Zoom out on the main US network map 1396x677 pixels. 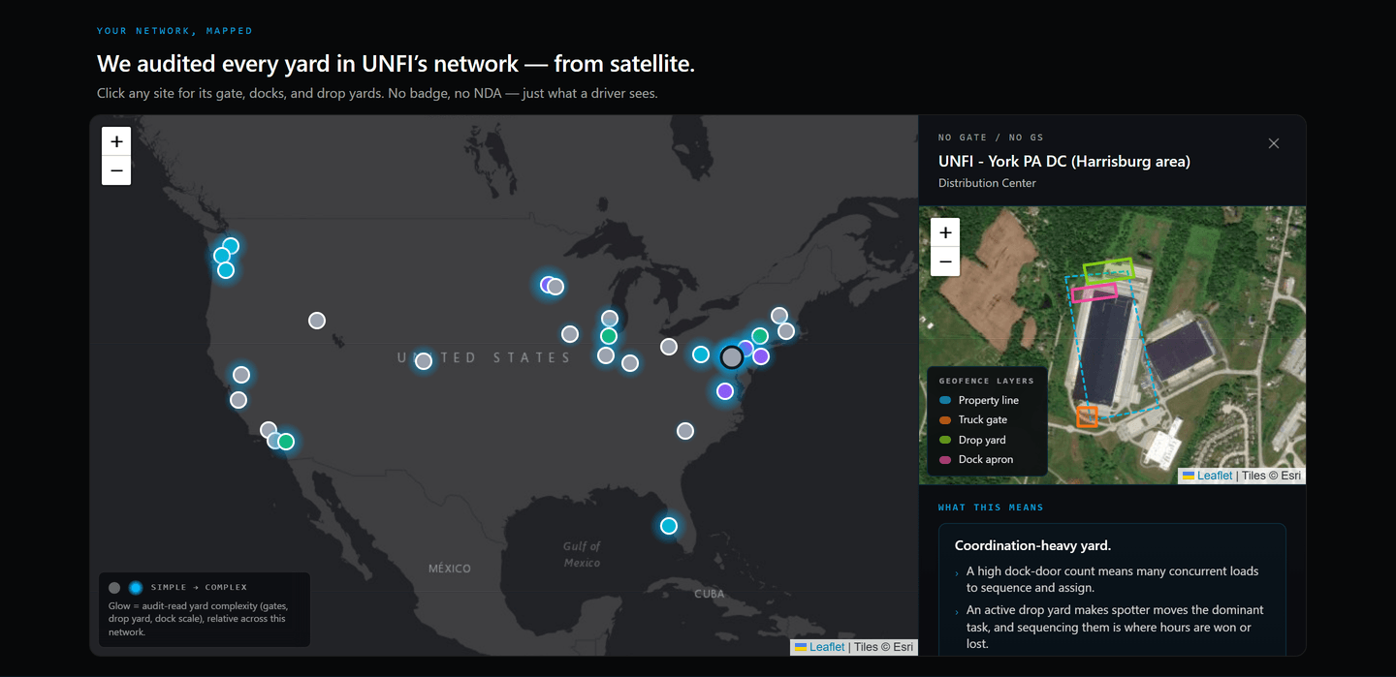(116, 170)
